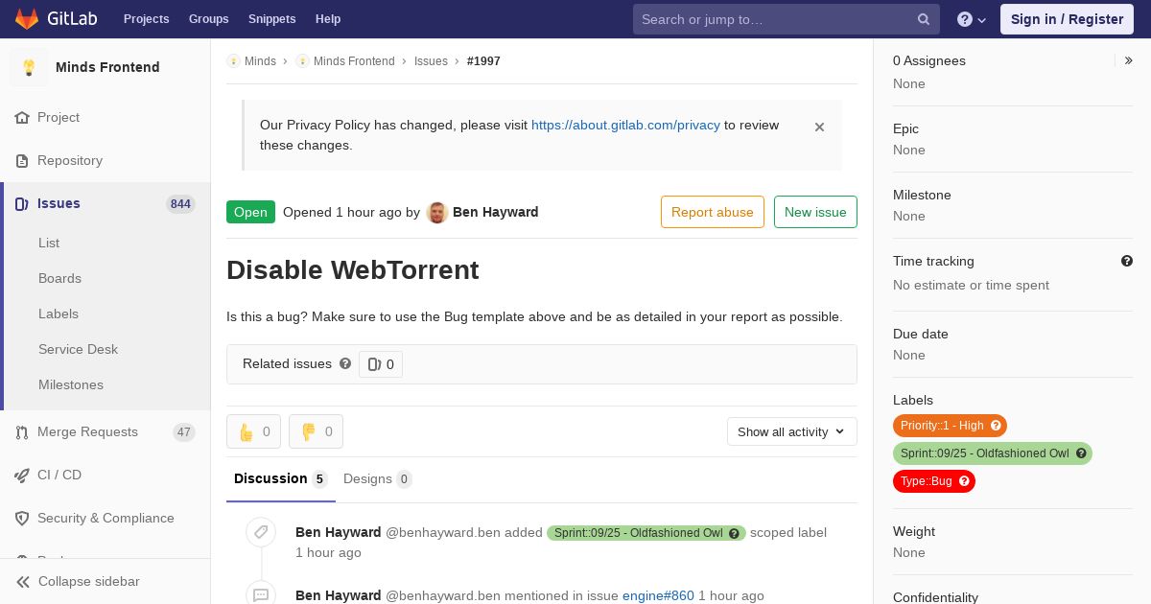Switch to the Designs tab
The width and height of the screenshot is (1151, 604).
378,479
